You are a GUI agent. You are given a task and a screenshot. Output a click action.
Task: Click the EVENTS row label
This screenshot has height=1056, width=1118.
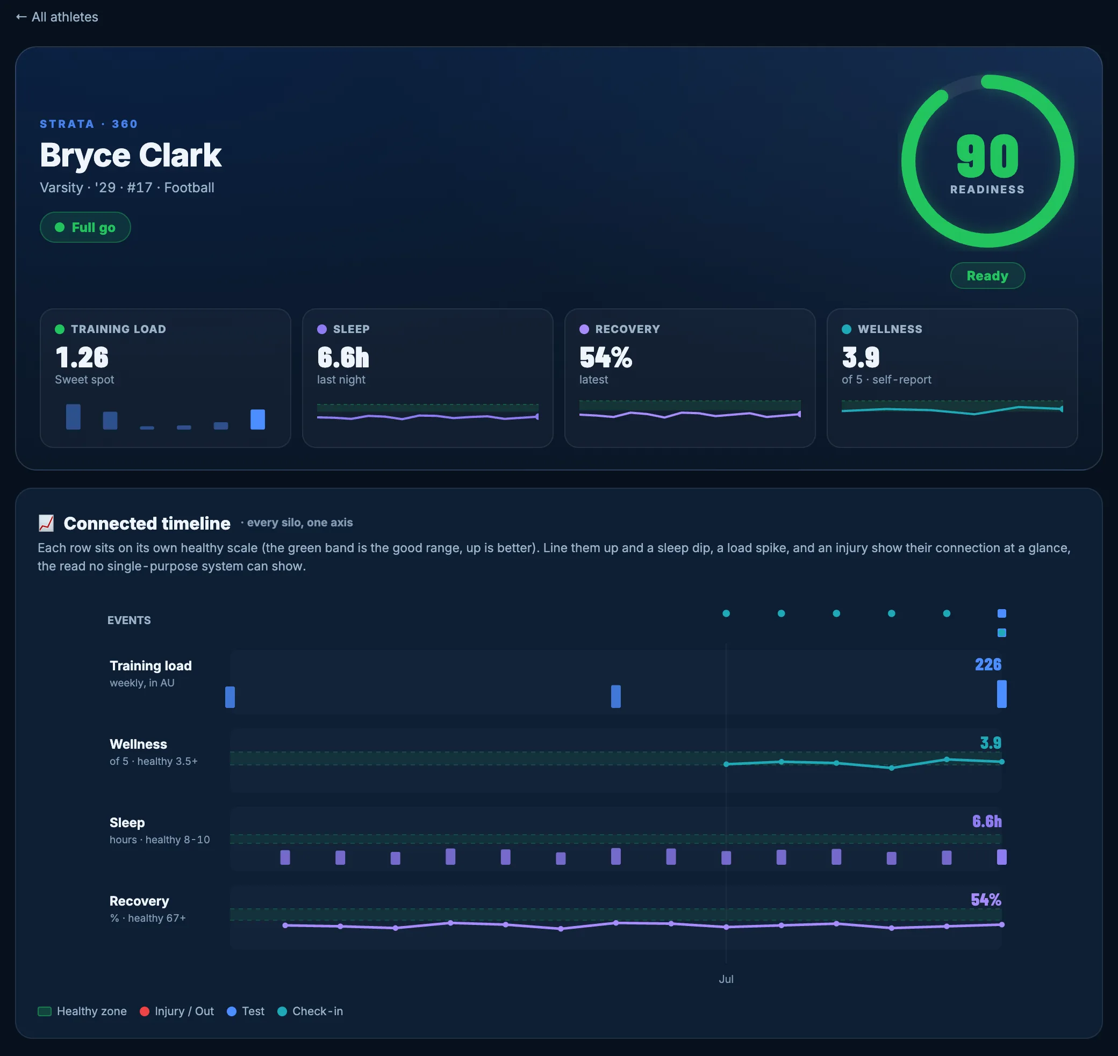[x=129, y=620]
